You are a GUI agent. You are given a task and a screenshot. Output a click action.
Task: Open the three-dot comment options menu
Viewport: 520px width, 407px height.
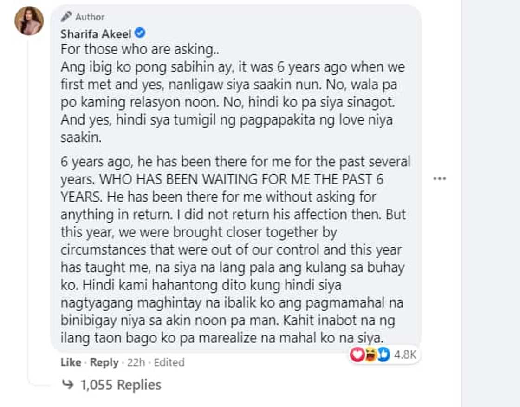pyautogui.click(x=439, y=179)
